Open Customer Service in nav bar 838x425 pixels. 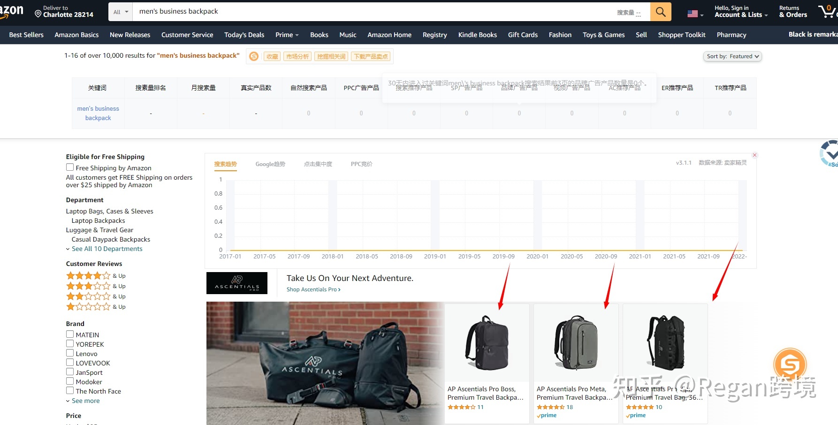click(x=187, y=35)
